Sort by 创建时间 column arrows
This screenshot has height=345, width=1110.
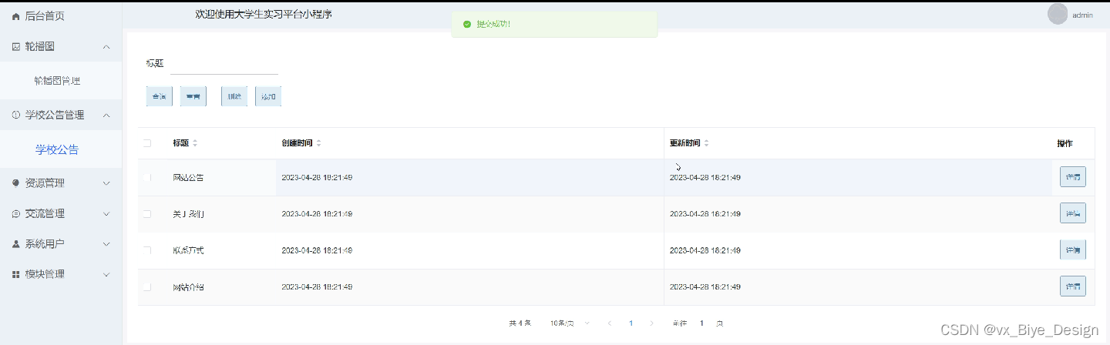(318, 143)
